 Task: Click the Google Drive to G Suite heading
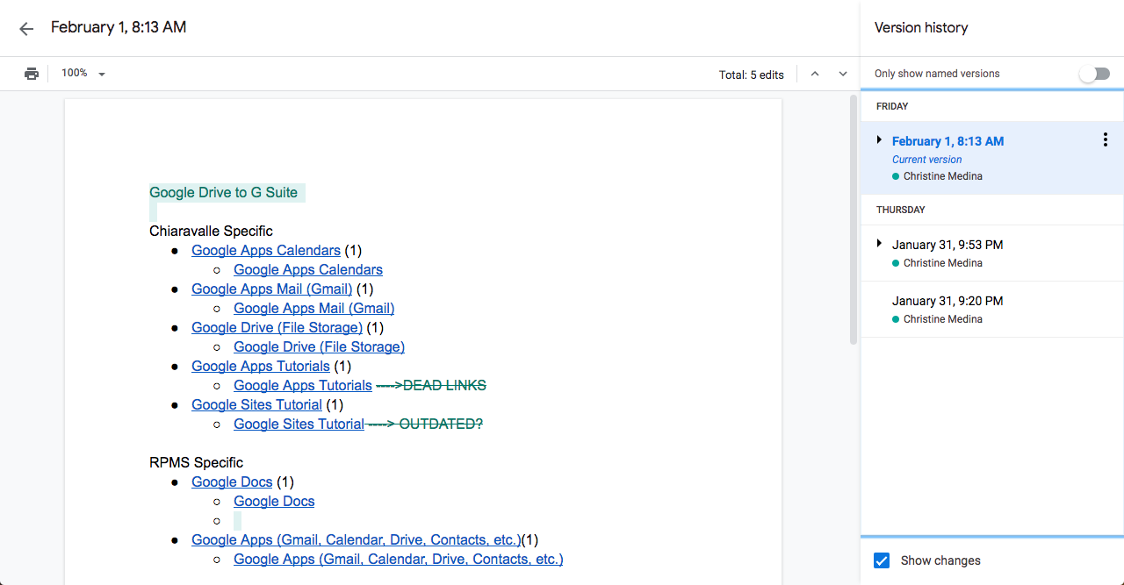coord(223,193)
